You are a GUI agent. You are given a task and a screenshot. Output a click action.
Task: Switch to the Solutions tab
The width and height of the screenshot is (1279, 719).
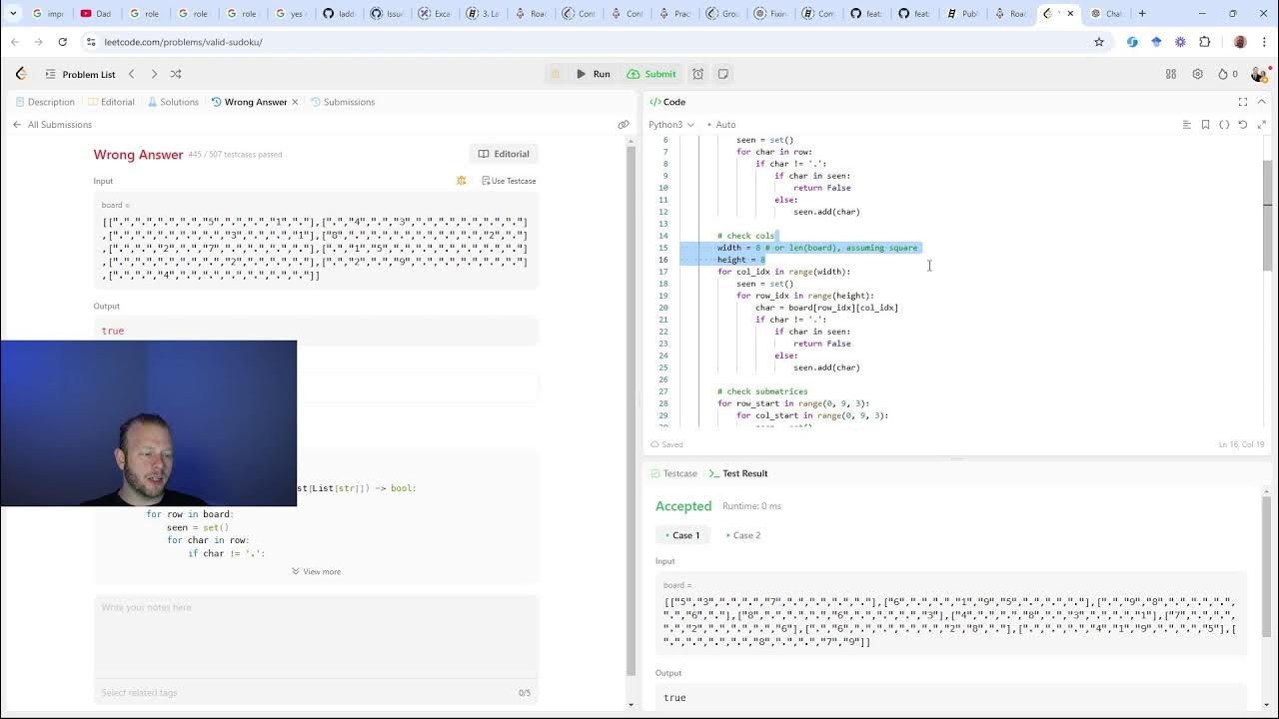point(173,102)
